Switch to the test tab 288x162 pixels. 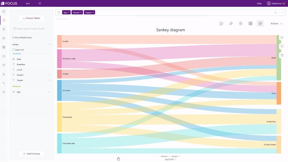point(28,4)
